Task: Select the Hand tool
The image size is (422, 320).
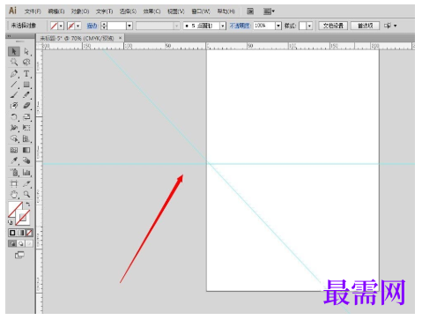Action: pyautogui.click(x=14, y=194)
